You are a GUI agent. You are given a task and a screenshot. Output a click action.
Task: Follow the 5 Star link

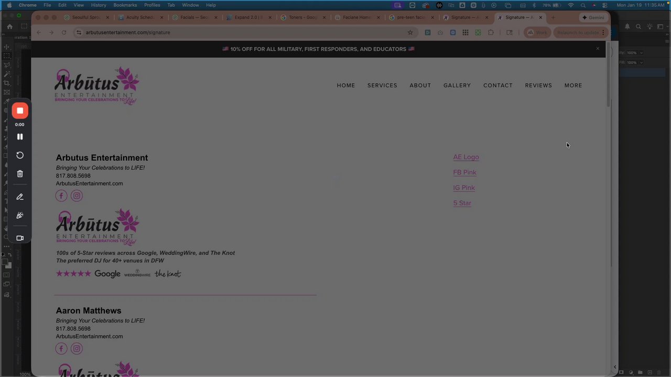[462, 203]
